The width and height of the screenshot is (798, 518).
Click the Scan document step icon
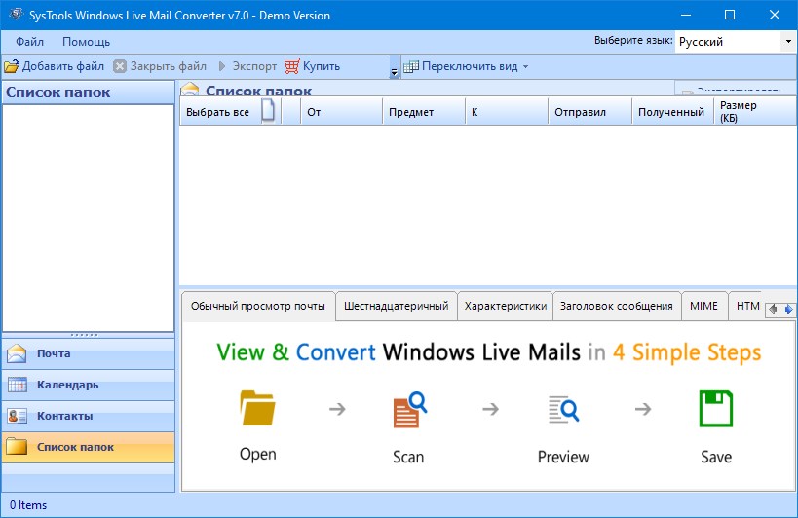[409, 409]
